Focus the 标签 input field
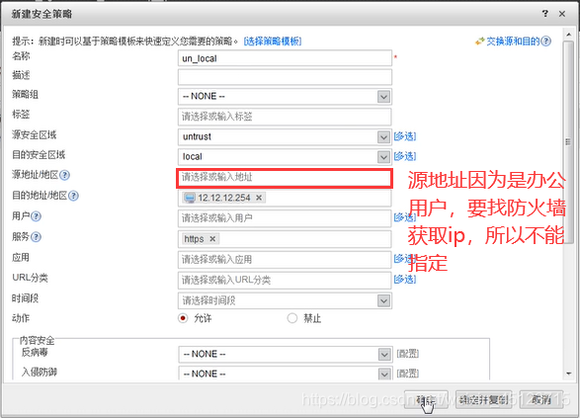580x418 pixels. 285,117
